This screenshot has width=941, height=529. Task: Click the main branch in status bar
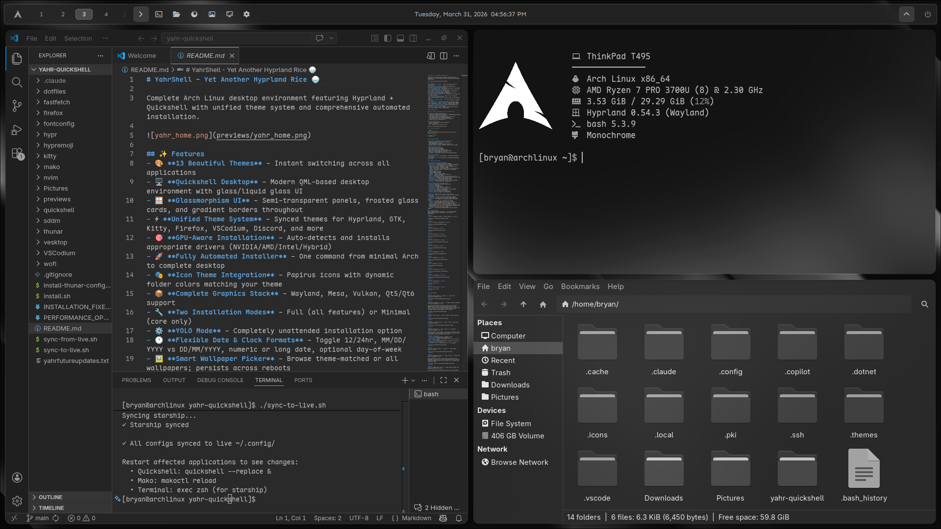[38, 518]
